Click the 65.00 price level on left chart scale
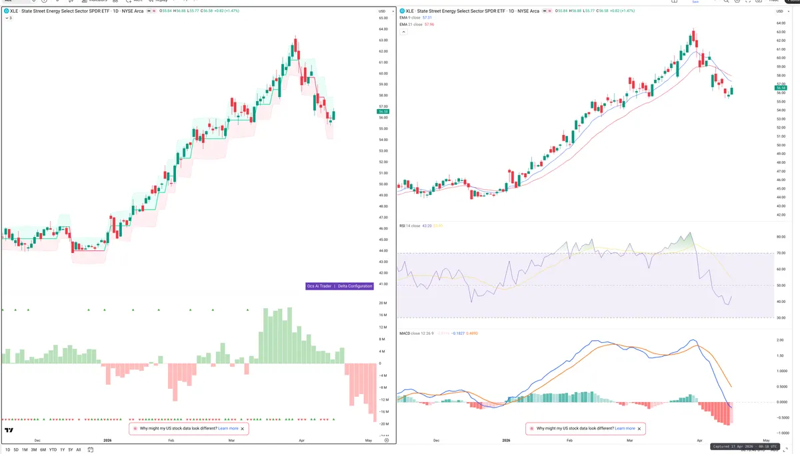Image resolution: width=800 pixels, height=454 pixels. point(383,18)
